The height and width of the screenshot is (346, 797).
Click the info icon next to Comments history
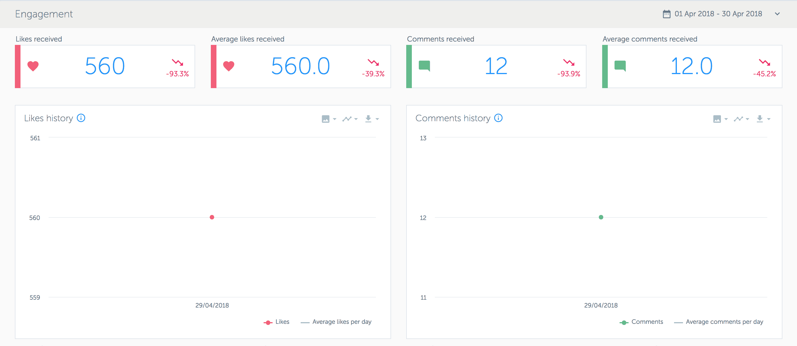click(498, 118)
